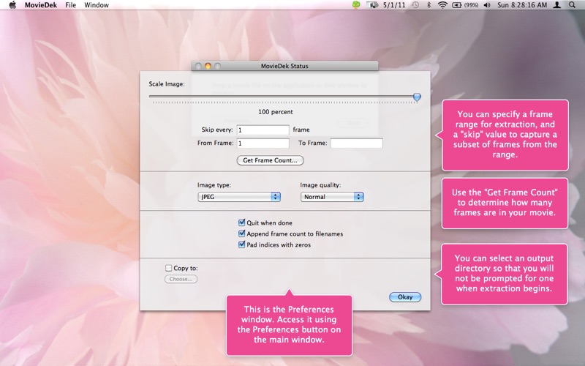Open the File menu
The height and width of the screenshot is (366, 585).
point(70,5)
